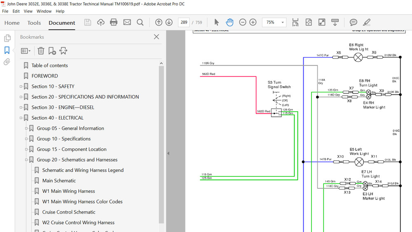The width and height of the screenshot is (412, 232).
Task: Open Cruise Control Schematic bookmark
Action: [x=69, y=212]
